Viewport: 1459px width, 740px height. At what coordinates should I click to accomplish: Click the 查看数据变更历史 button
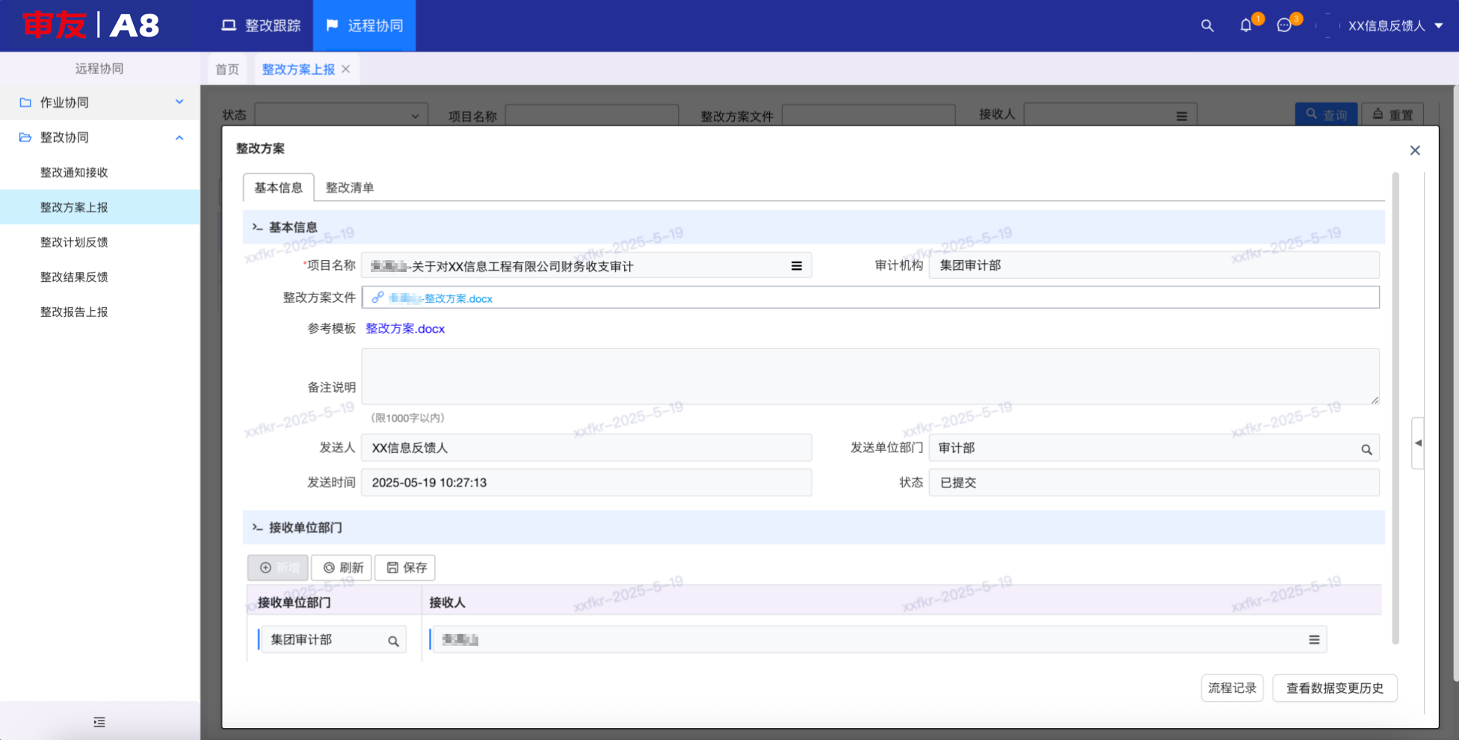[1334, 688]
